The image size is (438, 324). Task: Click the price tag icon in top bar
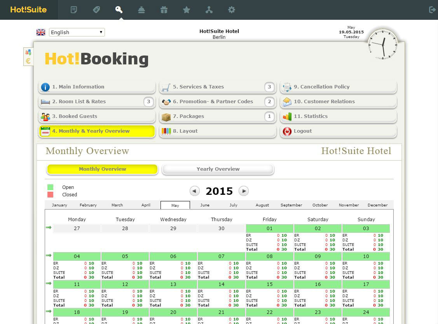click(96, 10)
